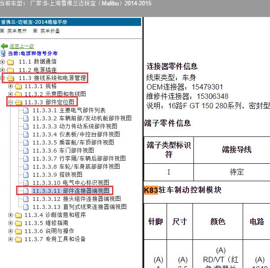270x268 pixels.
Task: Click the 雪佛兰-迈锐宝-2014维修手册 title bar
Action: point(71,22)
